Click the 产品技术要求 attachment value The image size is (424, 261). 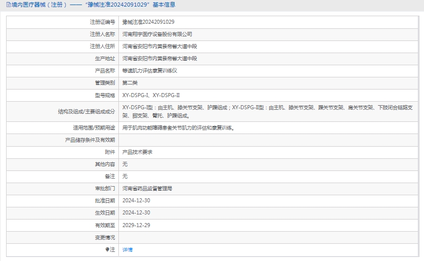(x=138, y=152)
